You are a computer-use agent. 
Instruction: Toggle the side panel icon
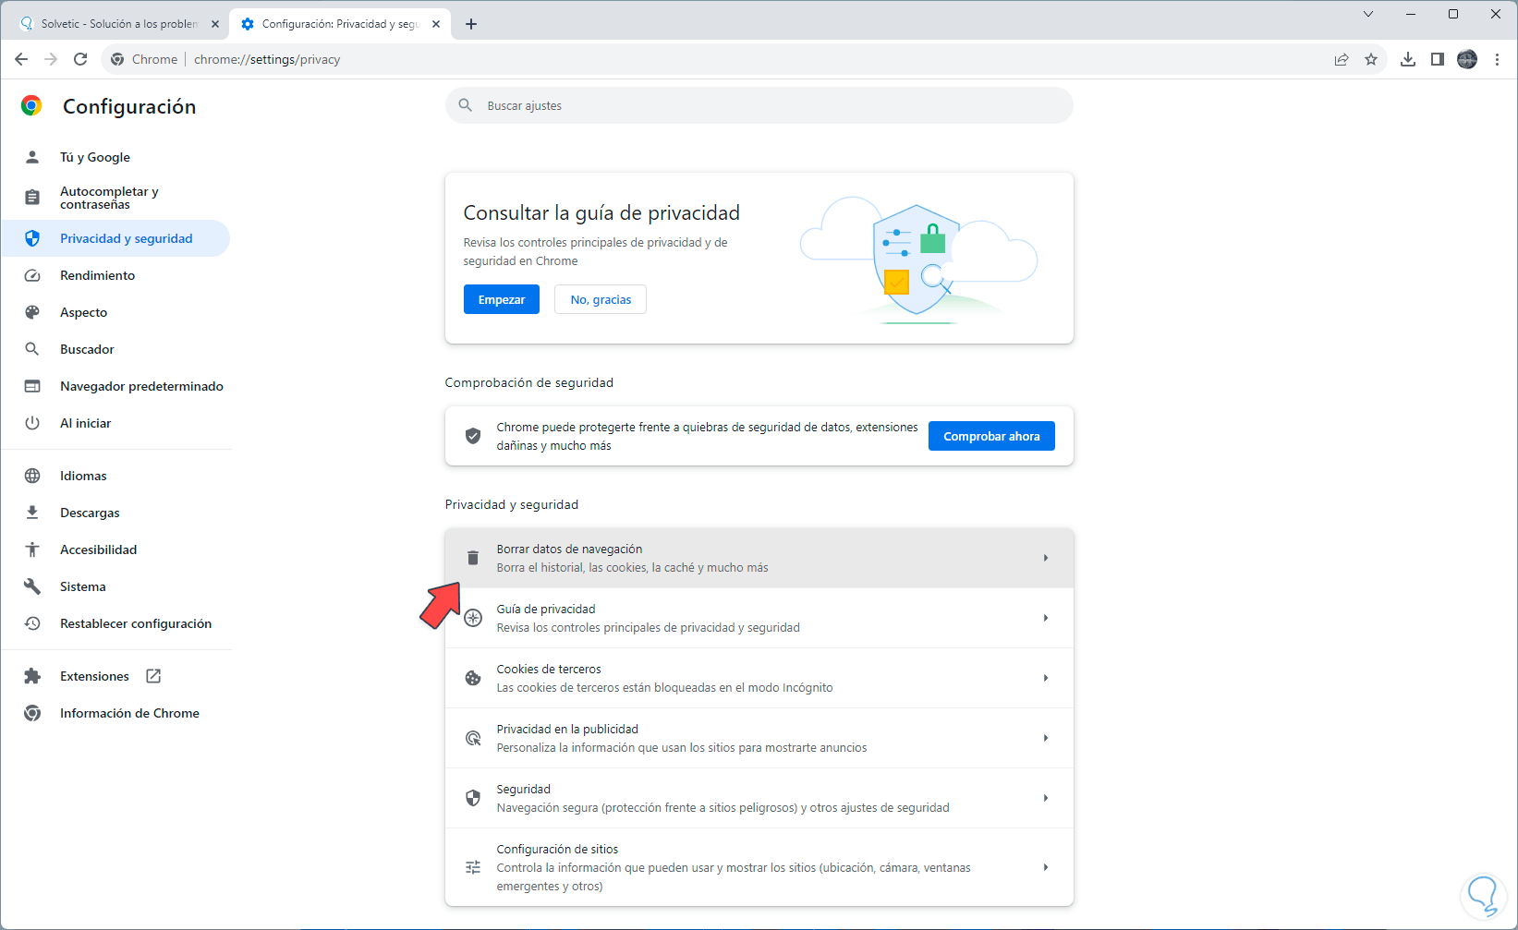[x=1438, y=59]
